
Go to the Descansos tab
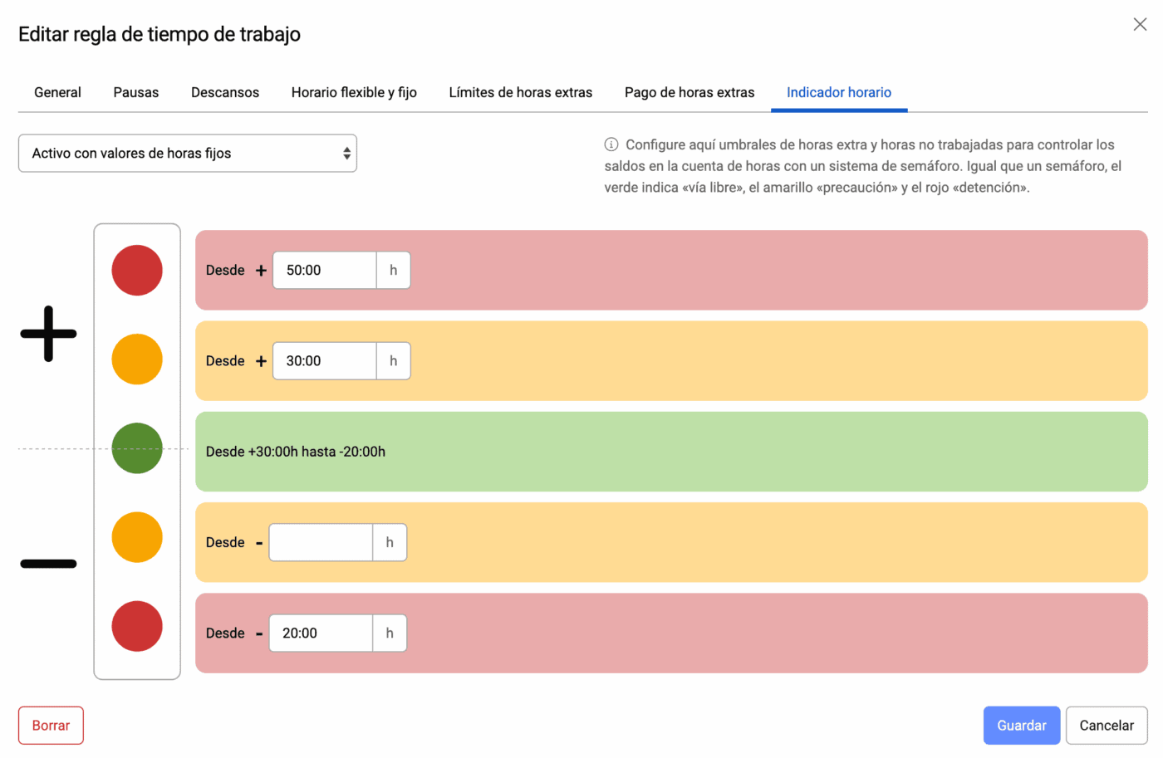pos(225,92)
